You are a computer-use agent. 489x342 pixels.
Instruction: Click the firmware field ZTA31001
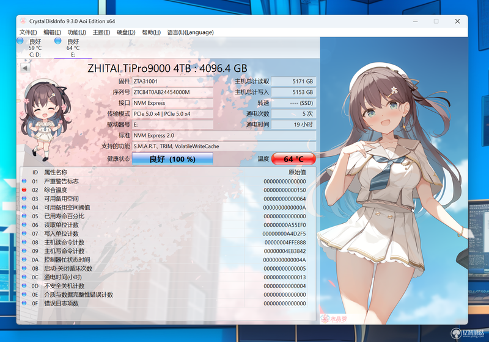point(172,82)
